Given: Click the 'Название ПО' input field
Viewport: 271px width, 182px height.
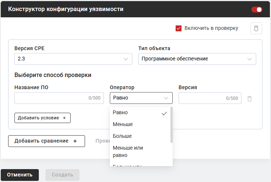Looking at the screenshot, I should tap(59, 98).
